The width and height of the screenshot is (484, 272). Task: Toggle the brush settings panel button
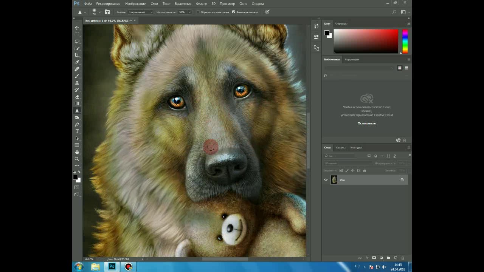coord(107,12)
